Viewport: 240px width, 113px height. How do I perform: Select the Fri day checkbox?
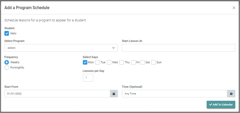click(x=133, y=62)
